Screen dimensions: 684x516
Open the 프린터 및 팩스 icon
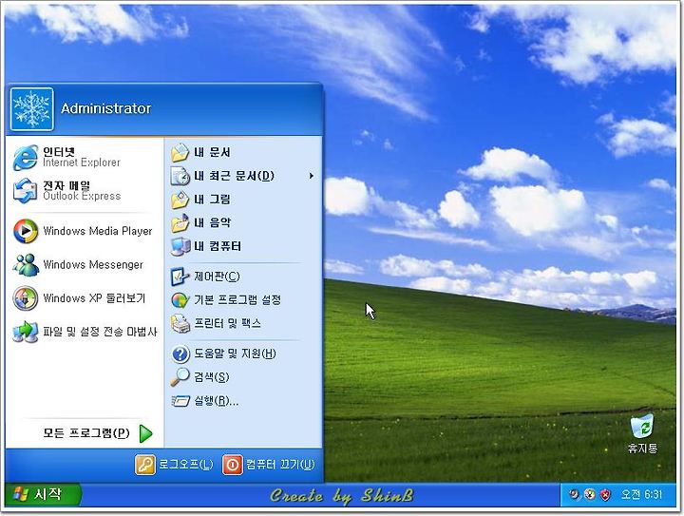(x=180, y=324)
